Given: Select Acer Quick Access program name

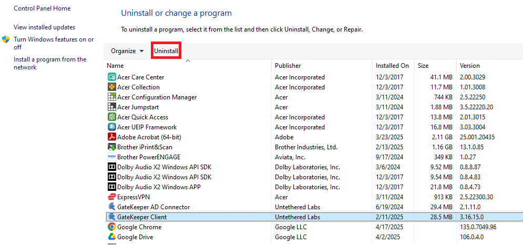Looking at the screenshot, I should [x=143, y=117].
